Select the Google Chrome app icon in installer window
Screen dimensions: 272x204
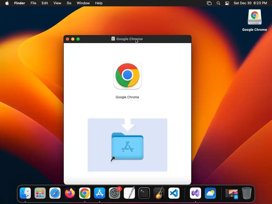pyautogui.click(x=127, y=75)
